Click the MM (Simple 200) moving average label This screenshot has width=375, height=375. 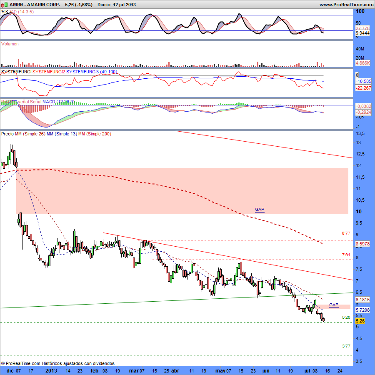pos(95,134)
